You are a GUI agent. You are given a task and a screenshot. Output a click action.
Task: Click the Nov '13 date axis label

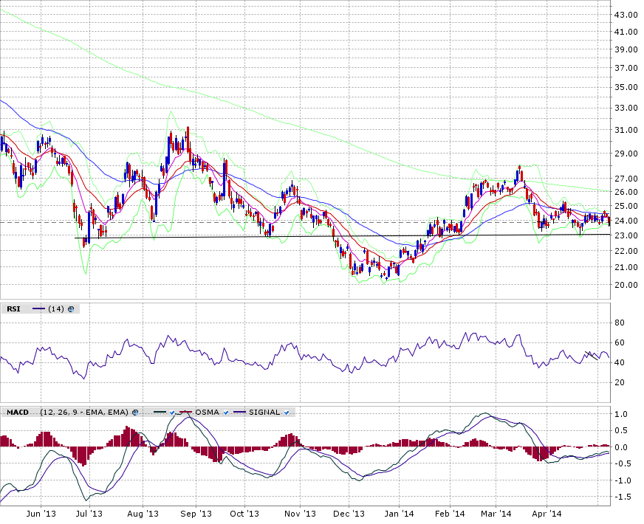[300, 514]
